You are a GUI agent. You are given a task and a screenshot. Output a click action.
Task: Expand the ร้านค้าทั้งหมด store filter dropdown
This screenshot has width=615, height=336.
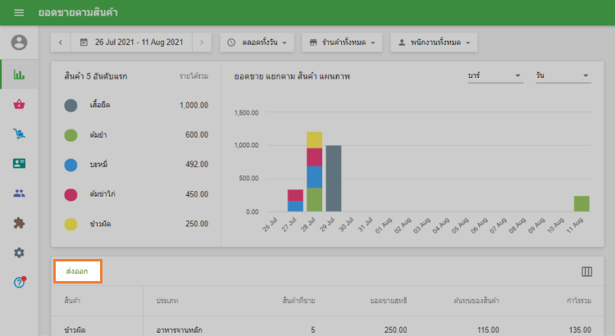coord(343,42)
